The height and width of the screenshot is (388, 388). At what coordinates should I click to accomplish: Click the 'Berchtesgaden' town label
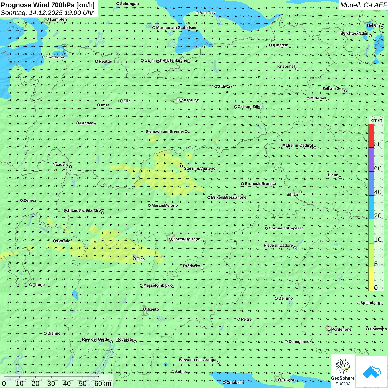point(354,33)
